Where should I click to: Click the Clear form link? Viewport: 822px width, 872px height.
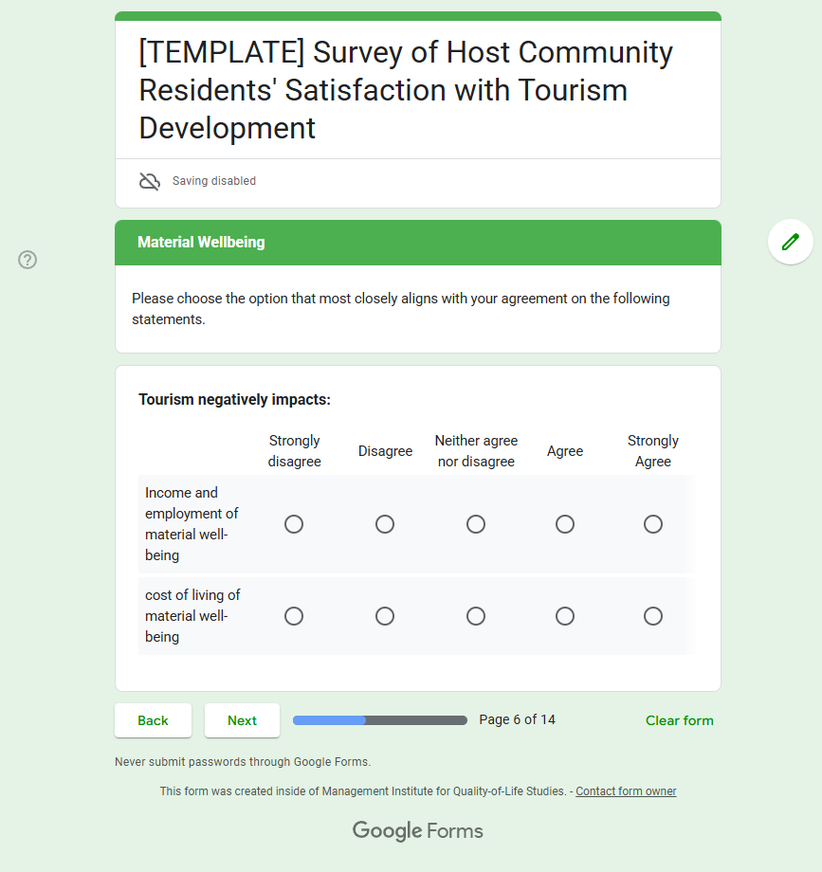679,720
